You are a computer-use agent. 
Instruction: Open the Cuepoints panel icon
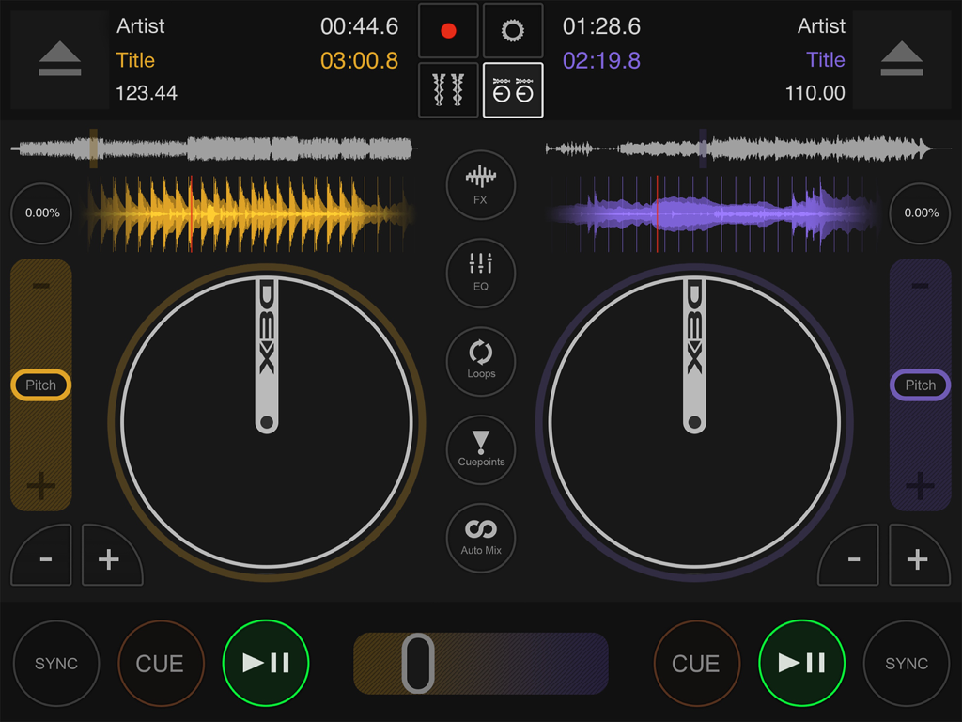pyautogui.click(x=480, y=449)
